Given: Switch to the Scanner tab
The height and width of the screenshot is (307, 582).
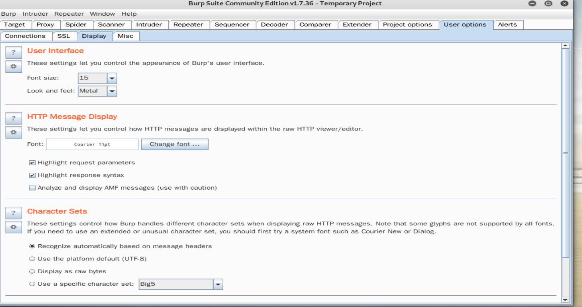Looking at the screenshot, I should (112, 25).
